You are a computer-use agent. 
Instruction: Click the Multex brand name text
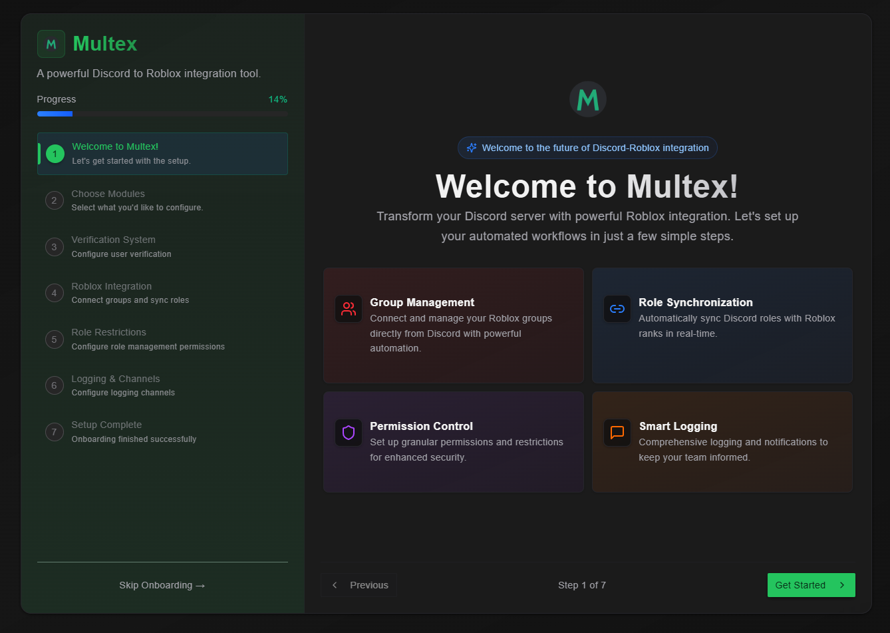[104, 44]
